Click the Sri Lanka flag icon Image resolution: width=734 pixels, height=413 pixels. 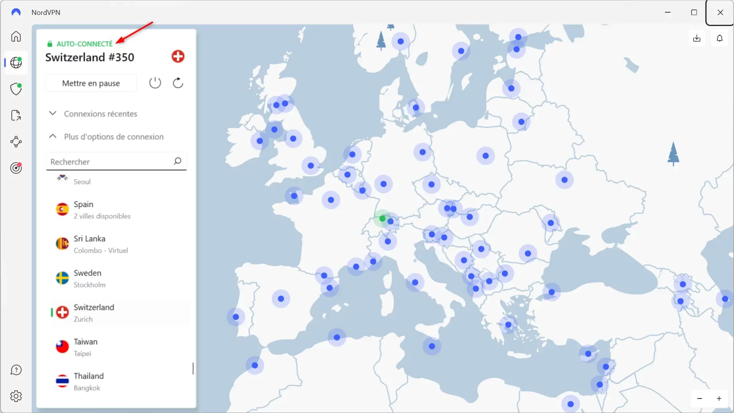[x=62, y=244]
